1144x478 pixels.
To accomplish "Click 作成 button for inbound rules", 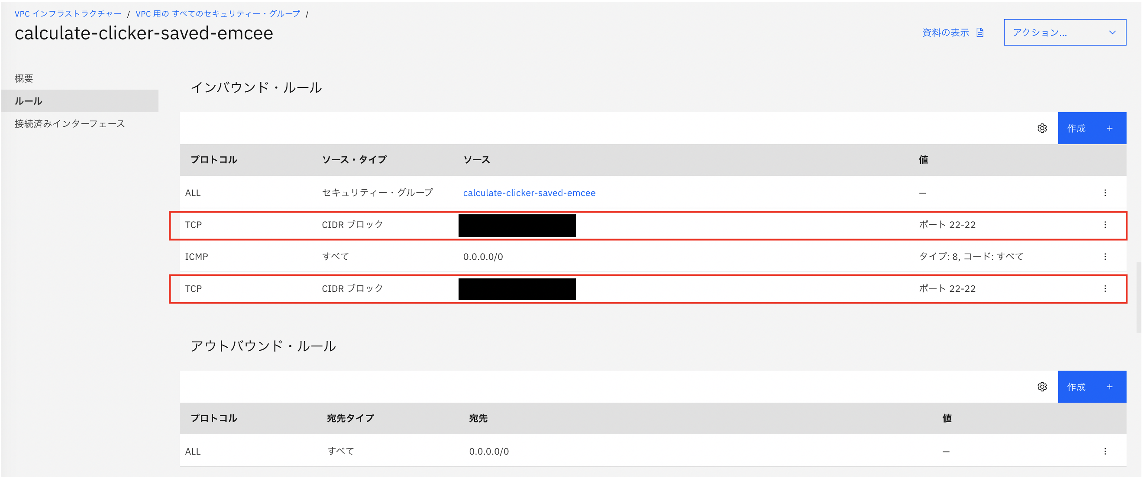I will [1092, 129].
